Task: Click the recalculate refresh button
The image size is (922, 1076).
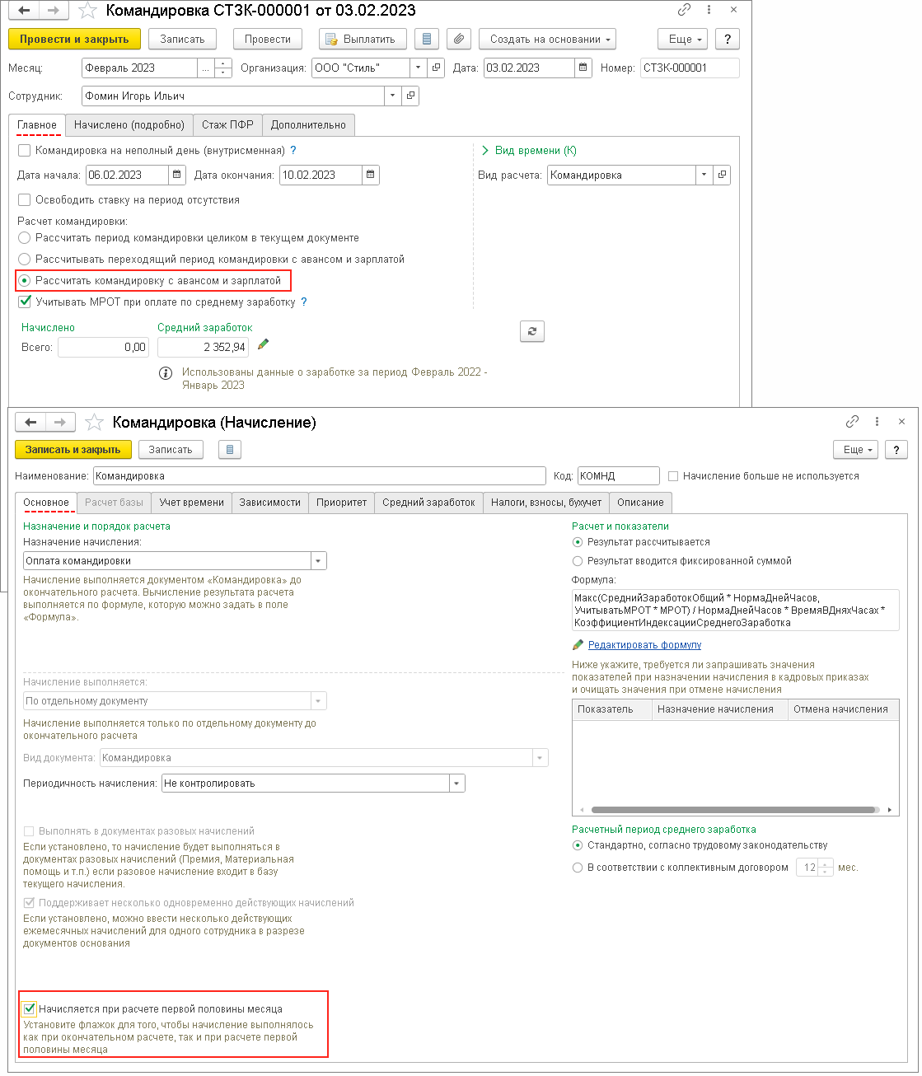Action: (532, 331)
